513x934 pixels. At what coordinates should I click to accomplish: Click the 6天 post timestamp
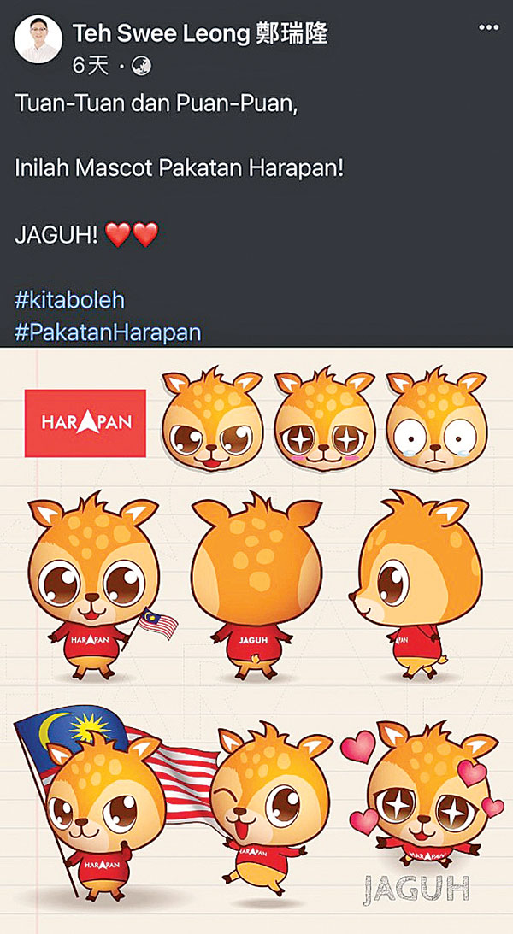pos(91,67)
